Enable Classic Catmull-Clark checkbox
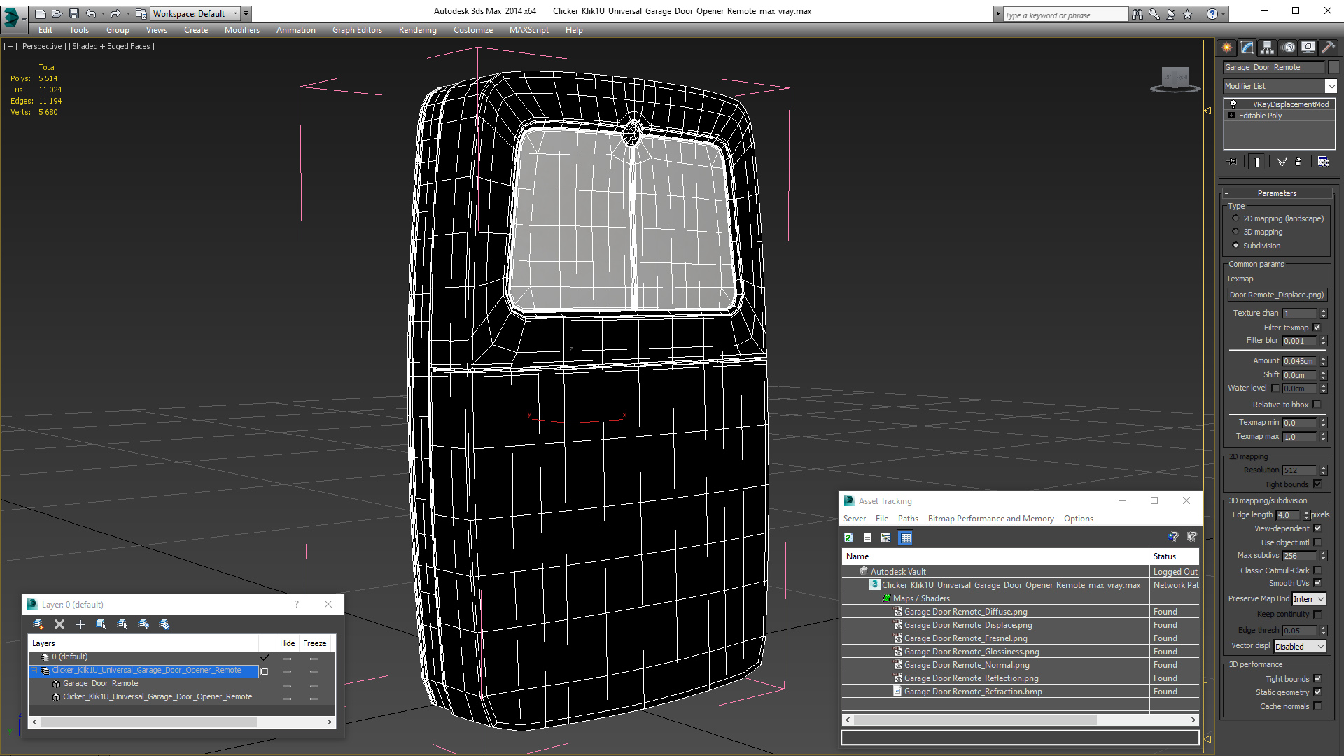Viewport: 1344px width, 756px height. pos(1317,570)
